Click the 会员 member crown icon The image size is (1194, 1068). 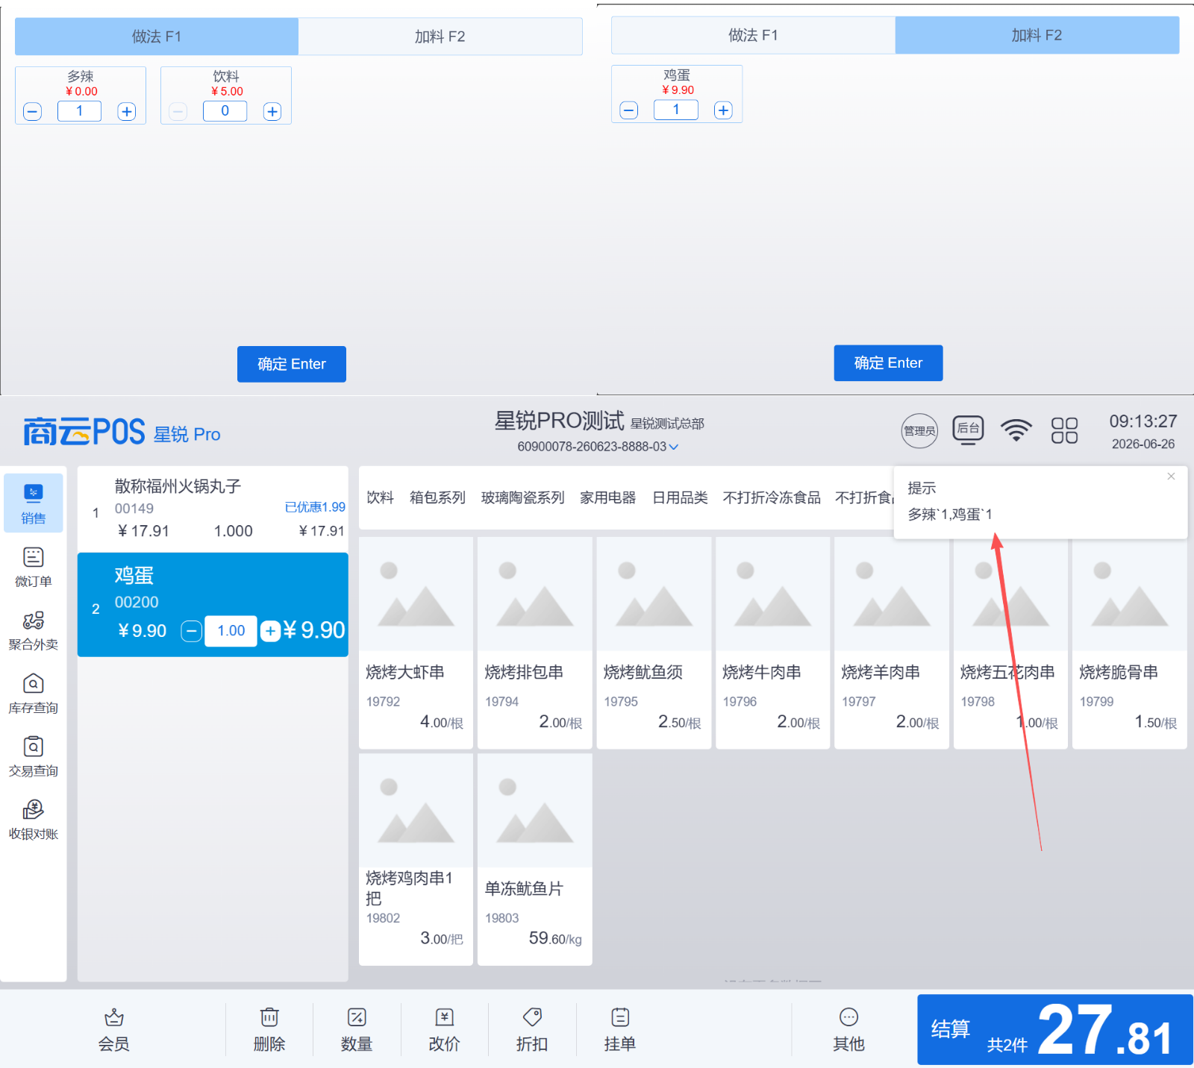(114, 1017)
